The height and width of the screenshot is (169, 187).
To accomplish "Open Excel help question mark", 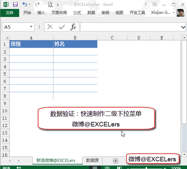I will click(145, 5).
